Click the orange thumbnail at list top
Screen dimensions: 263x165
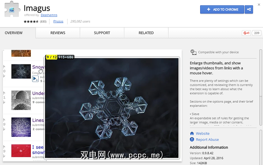tap(21, 53)
